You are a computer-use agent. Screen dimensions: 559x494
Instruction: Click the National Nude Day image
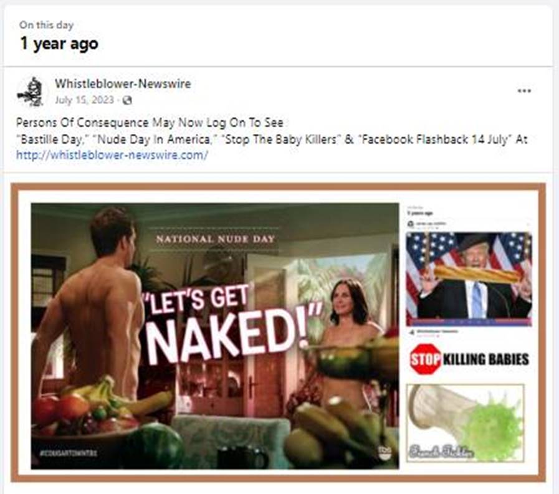coord(215,336)
